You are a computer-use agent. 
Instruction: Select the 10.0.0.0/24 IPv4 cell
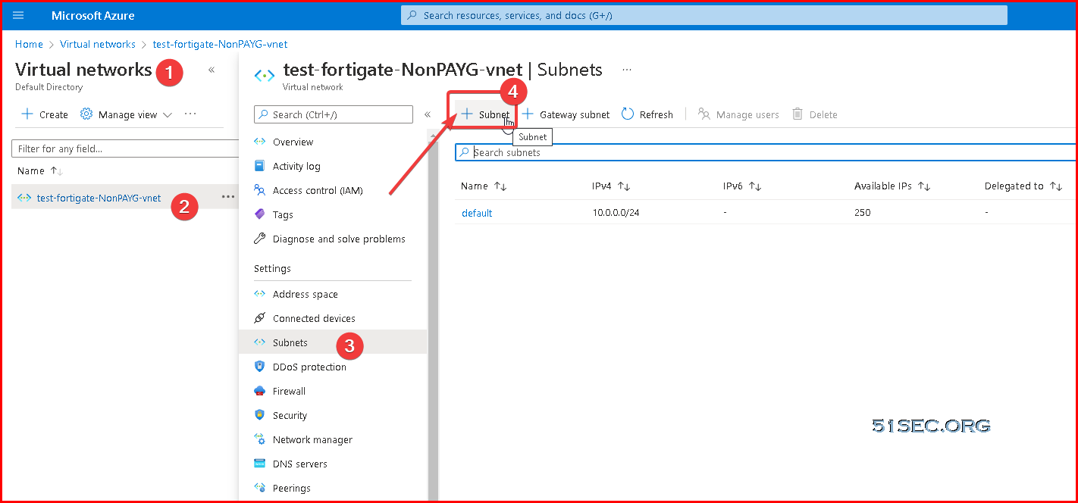pyautogui.click(x=616, y=213)
